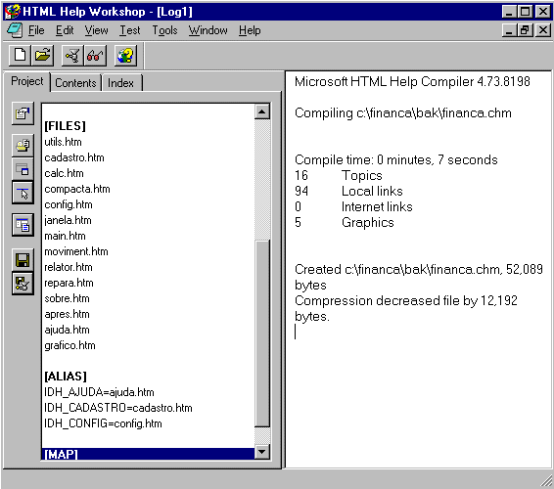Click the Save and compile sidebar icon
This screenshot has width=554, height=489.
click(x=23, y=284)
